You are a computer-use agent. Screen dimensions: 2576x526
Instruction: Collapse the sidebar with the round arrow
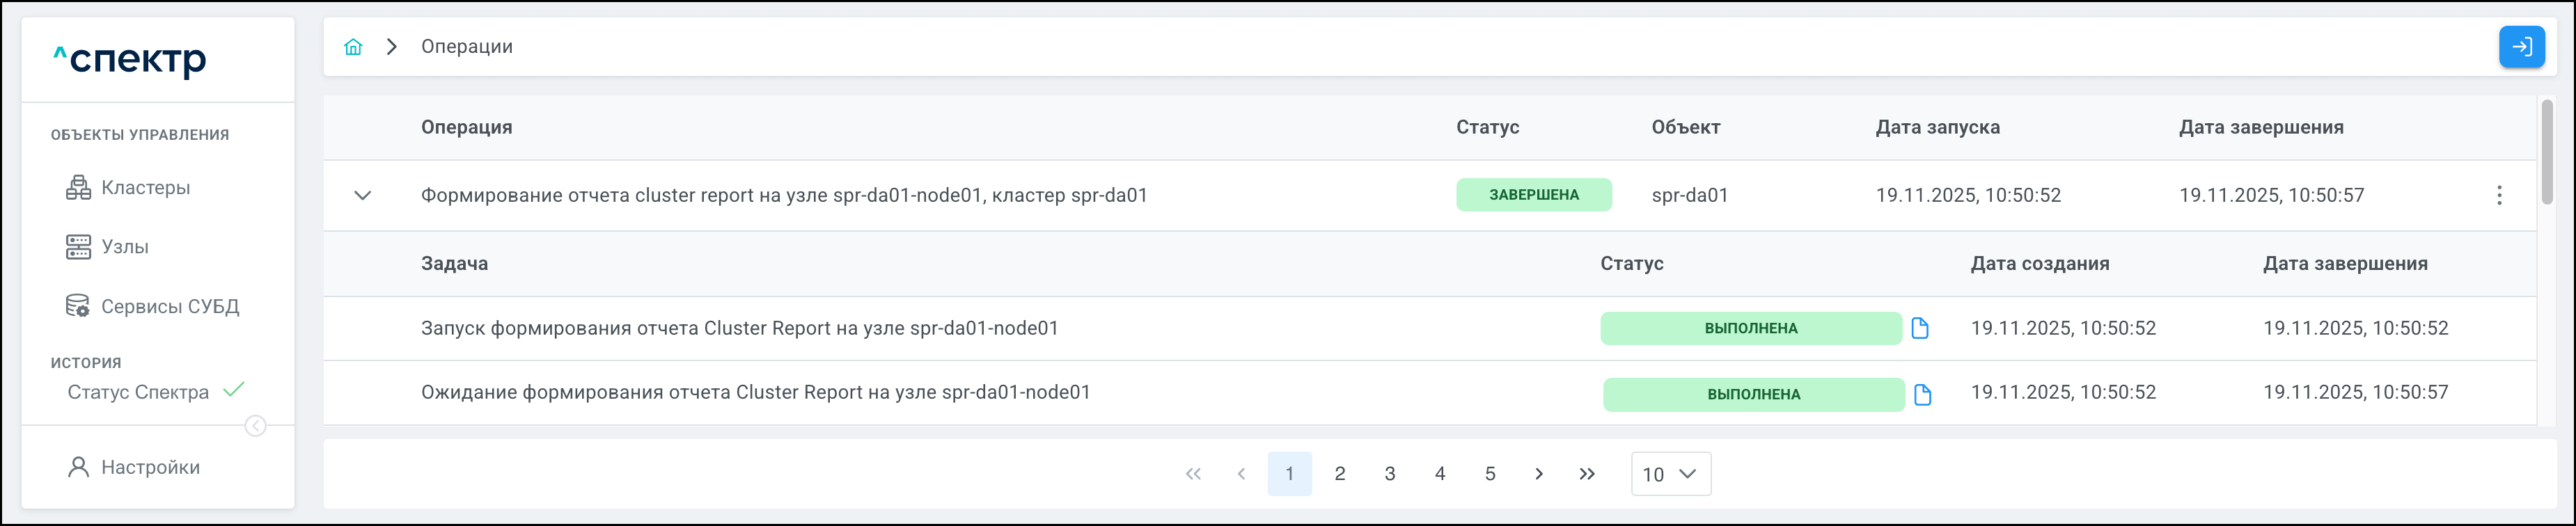(256, 426)
